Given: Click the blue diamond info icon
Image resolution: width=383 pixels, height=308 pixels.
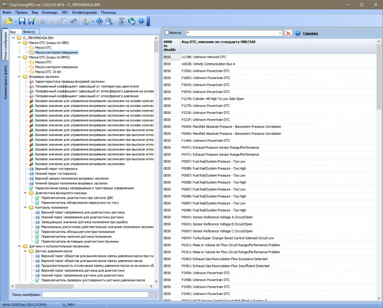Looking at the screenshot, I should [100, 21].
